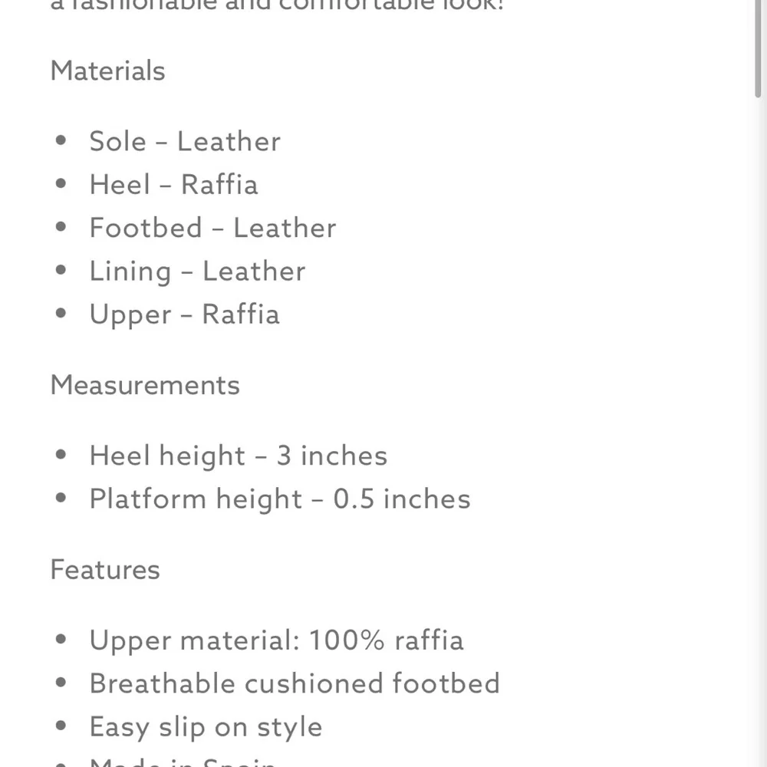Click the bullet next to Heel height

tap(61, 456)
